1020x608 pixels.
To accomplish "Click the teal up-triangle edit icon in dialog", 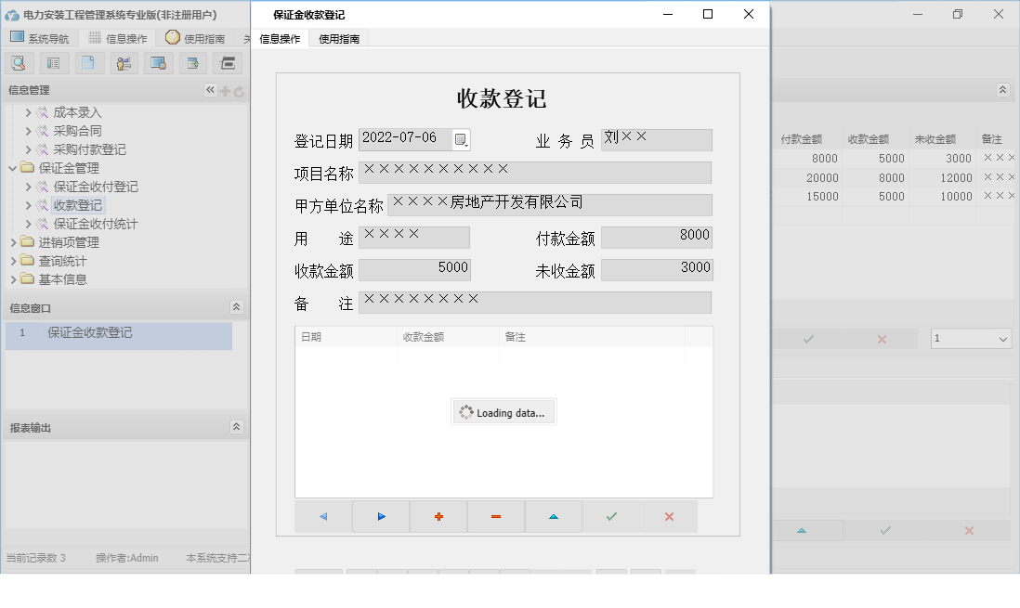I will point(554,517).
